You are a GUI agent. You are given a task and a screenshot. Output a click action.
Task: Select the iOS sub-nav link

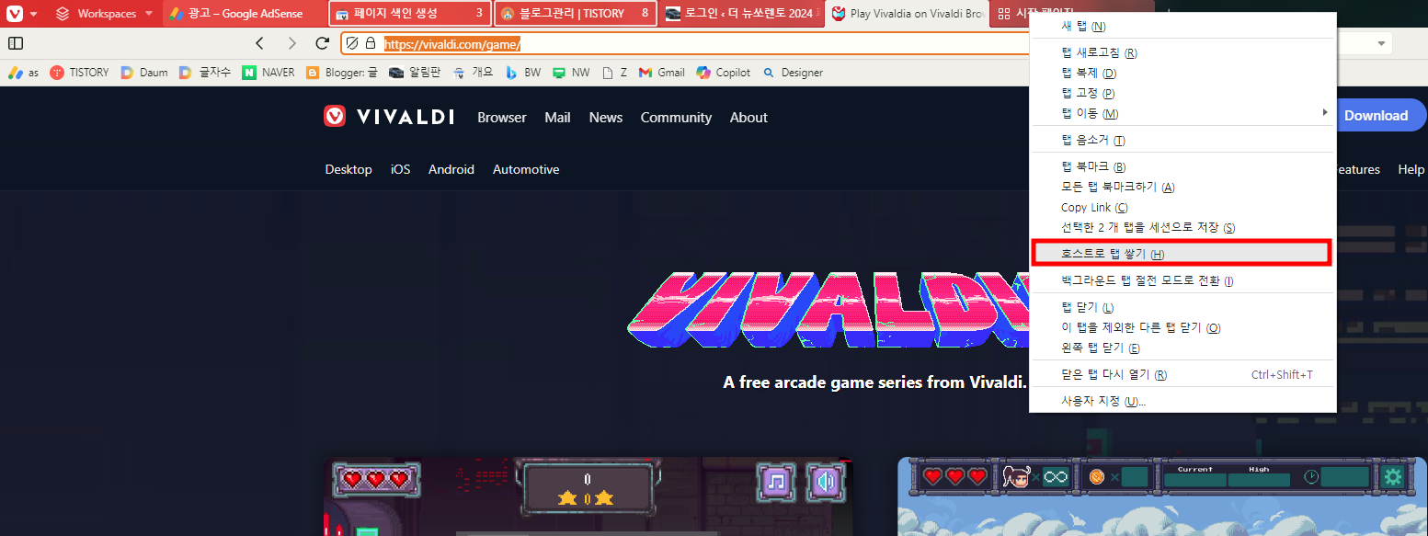(400, 169)
